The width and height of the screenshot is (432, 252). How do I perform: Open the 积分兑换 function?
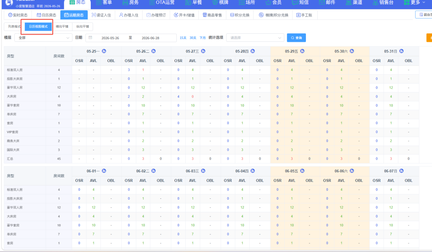pyautogui.click(x=240, y=15)
